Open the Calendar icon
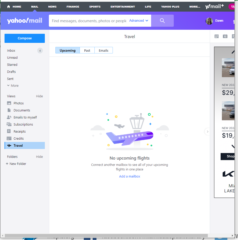This screenshot has height=240, width=238. pos(225,36)
